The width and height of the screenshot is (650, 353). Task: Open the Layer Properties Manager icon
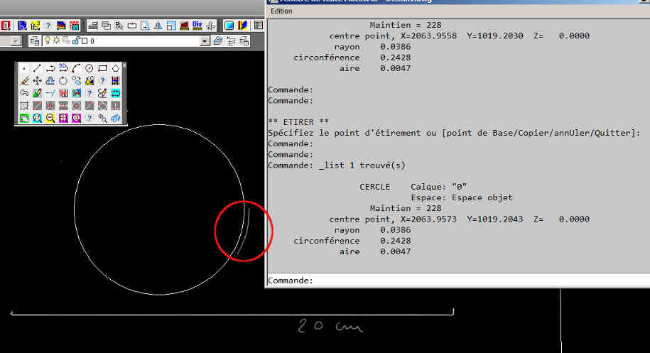pyautogui.click(x=34, y=41)
